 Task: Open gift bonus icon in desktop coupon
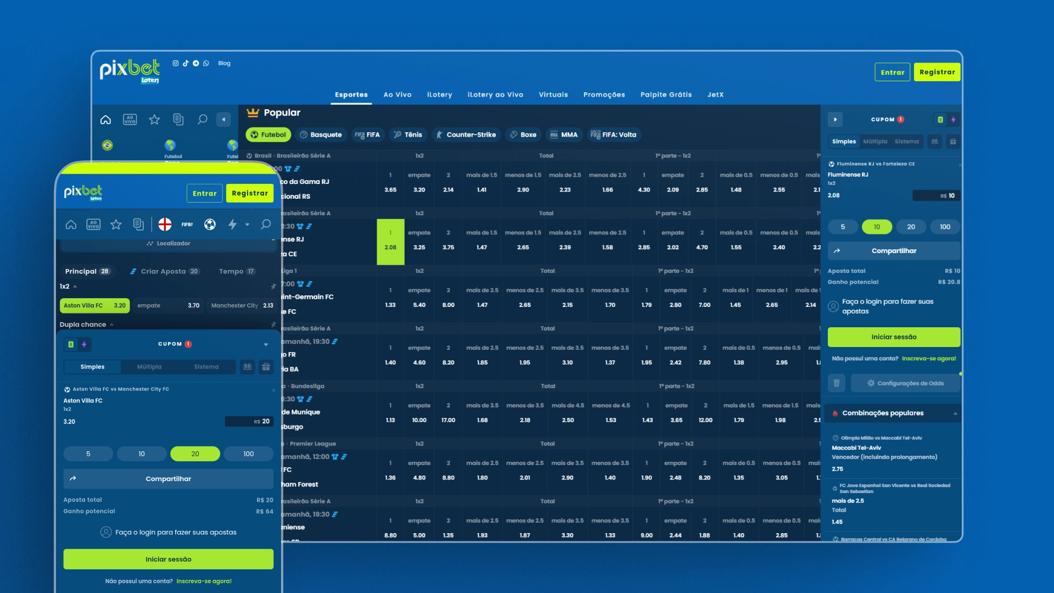tap(953, 142)
